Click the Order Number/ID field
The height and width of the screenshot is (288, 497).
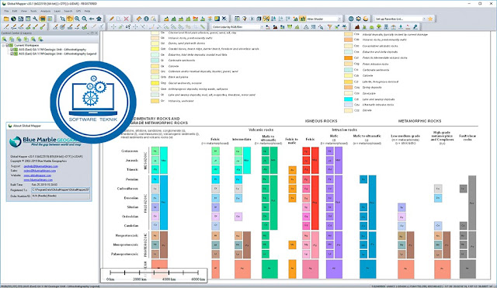coord(61,196)
